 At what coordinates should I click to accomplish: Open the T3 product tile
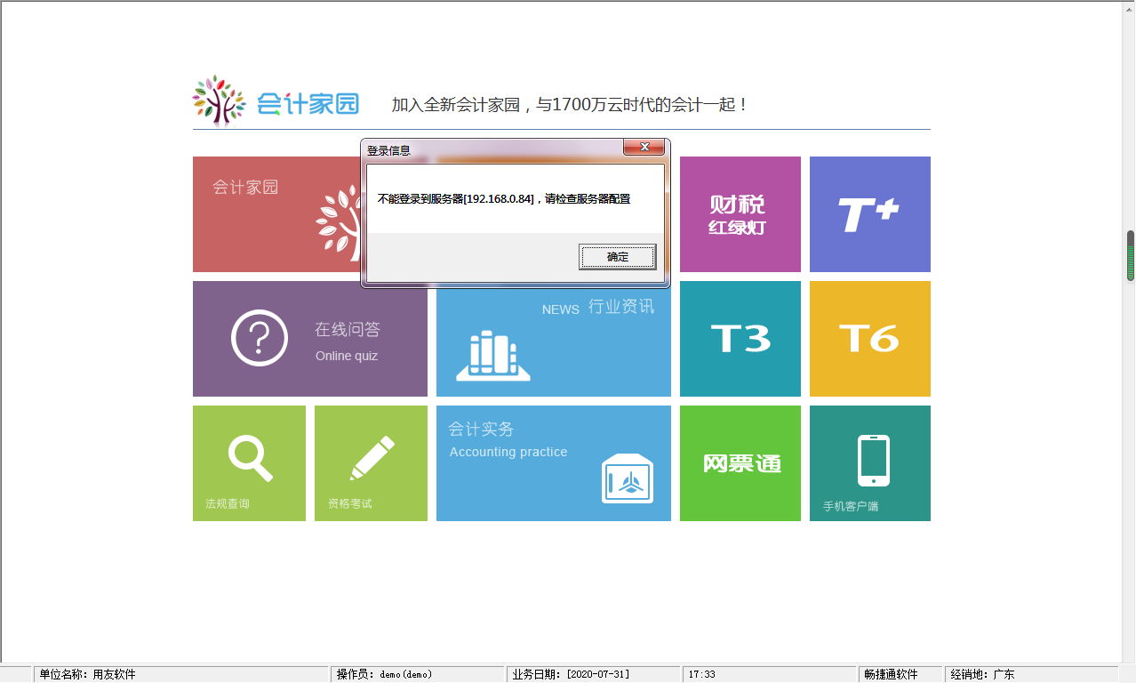tap(740, 339)
